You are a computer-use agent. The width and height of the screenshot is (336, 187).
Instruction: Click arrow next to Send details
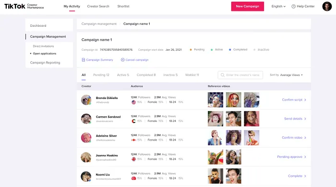point(305,119)
